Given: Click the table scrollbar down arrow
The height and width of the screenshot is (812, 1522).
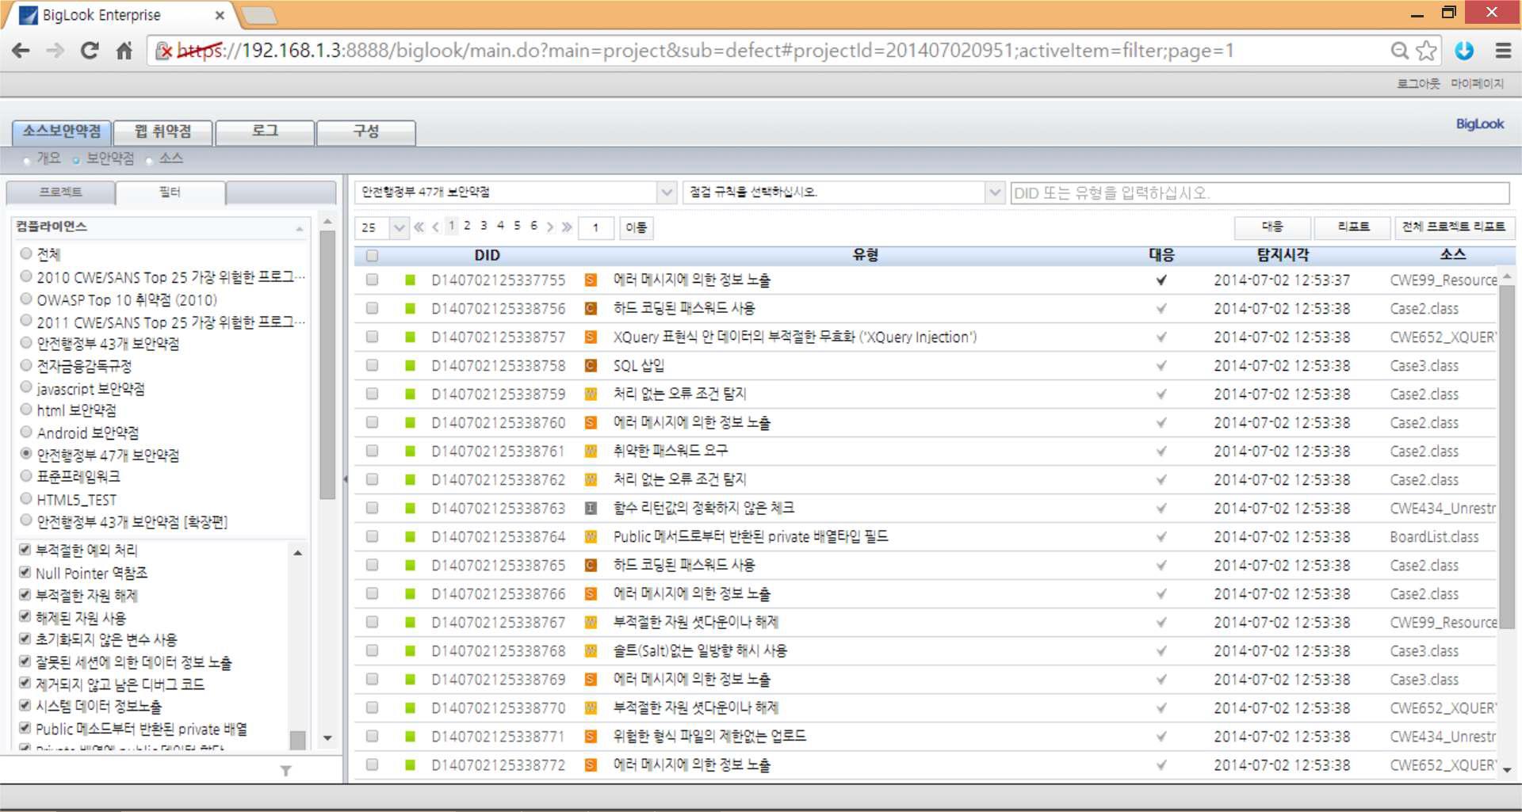Looking at the screenshot, I should [x=1507, y=769].
